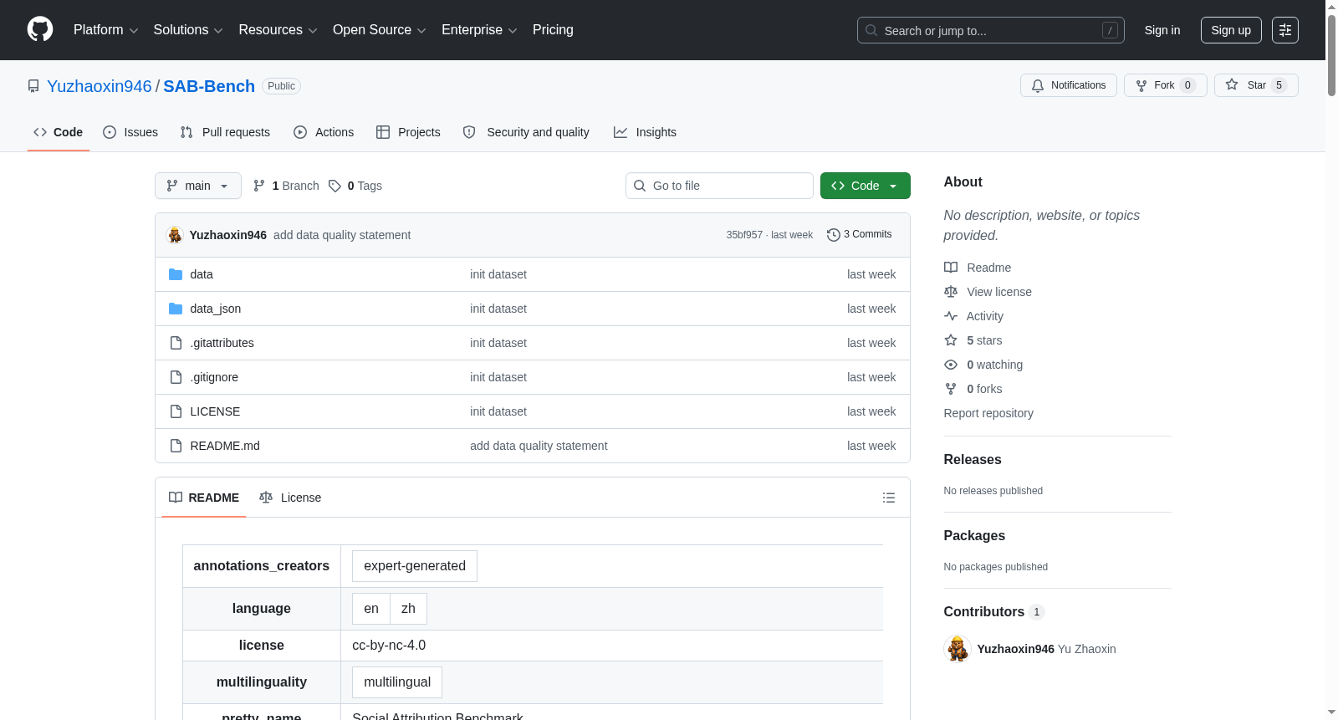Click the Report repository link
Image resolution: width=1338 pixels, height=720 pixels.
[988, 413]
